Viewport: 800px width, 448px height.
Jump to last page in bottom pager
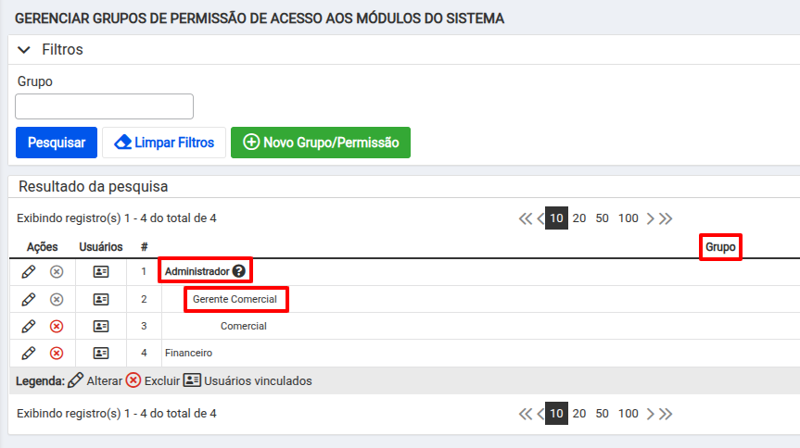[666, 414]
